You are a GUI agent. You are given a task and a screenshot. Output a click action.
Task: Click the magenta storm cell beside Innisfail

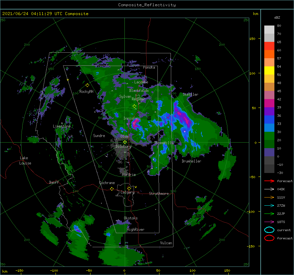coord(135,124)
